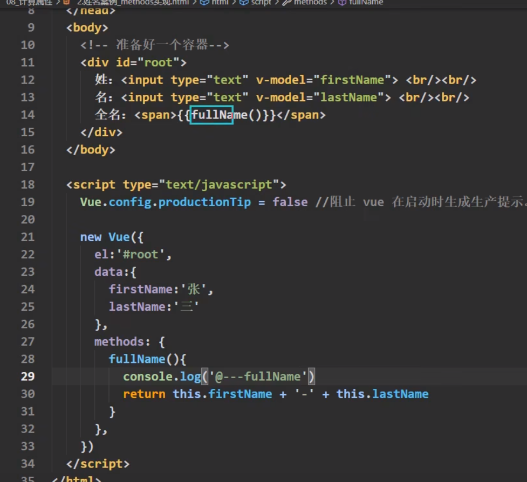The width and height of the screenshot is (527, 482).
Task: Open the fullName breadcrumb segment
Action: point(361,2)
